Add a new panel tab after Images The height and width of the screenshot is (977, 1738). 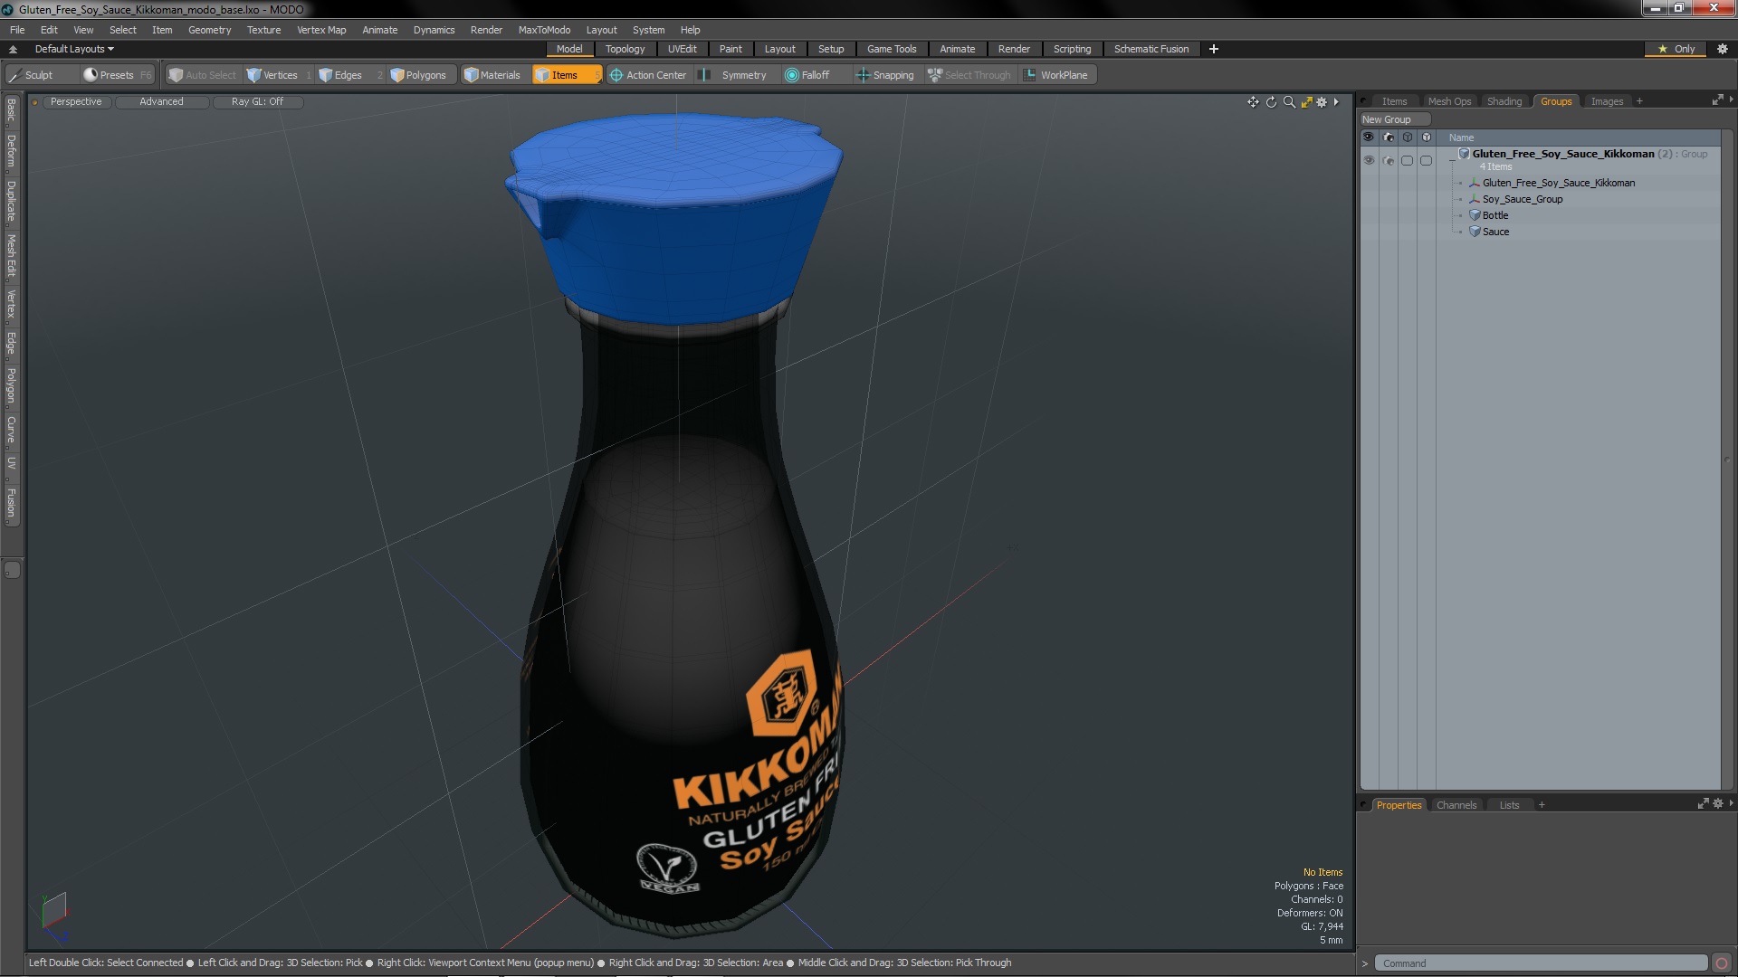pyautogui.click(x=1639, y=101)
